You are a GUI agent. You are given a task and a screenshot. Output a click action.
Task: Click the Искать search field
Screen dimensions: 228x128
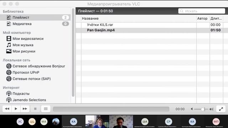coord(202,11)
